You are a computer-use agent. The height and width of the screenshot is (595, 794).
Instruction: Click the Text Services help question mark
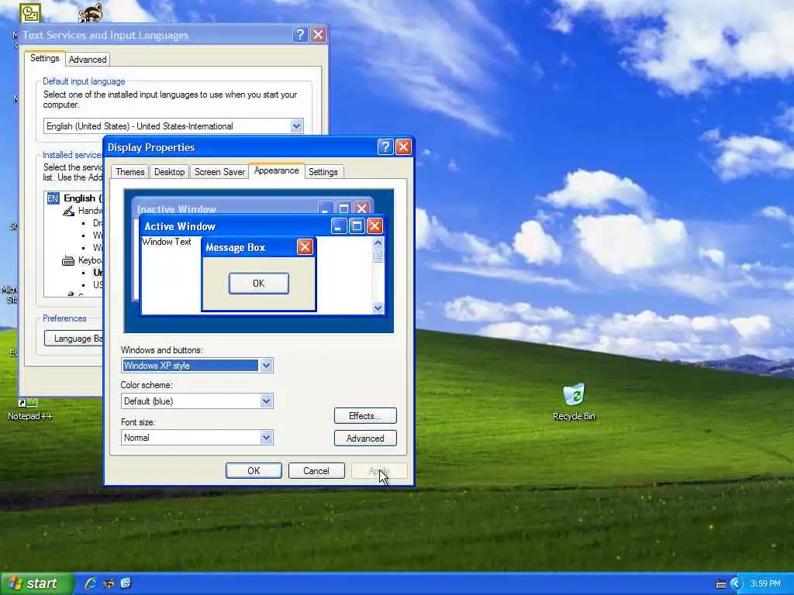point(300,35)
